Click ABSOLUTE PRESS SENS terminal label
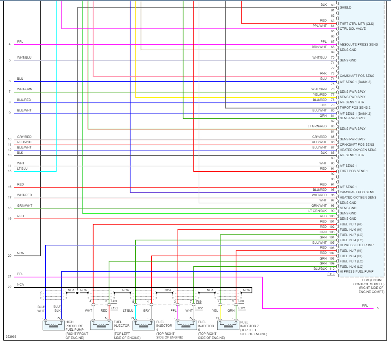 point(358,44)
